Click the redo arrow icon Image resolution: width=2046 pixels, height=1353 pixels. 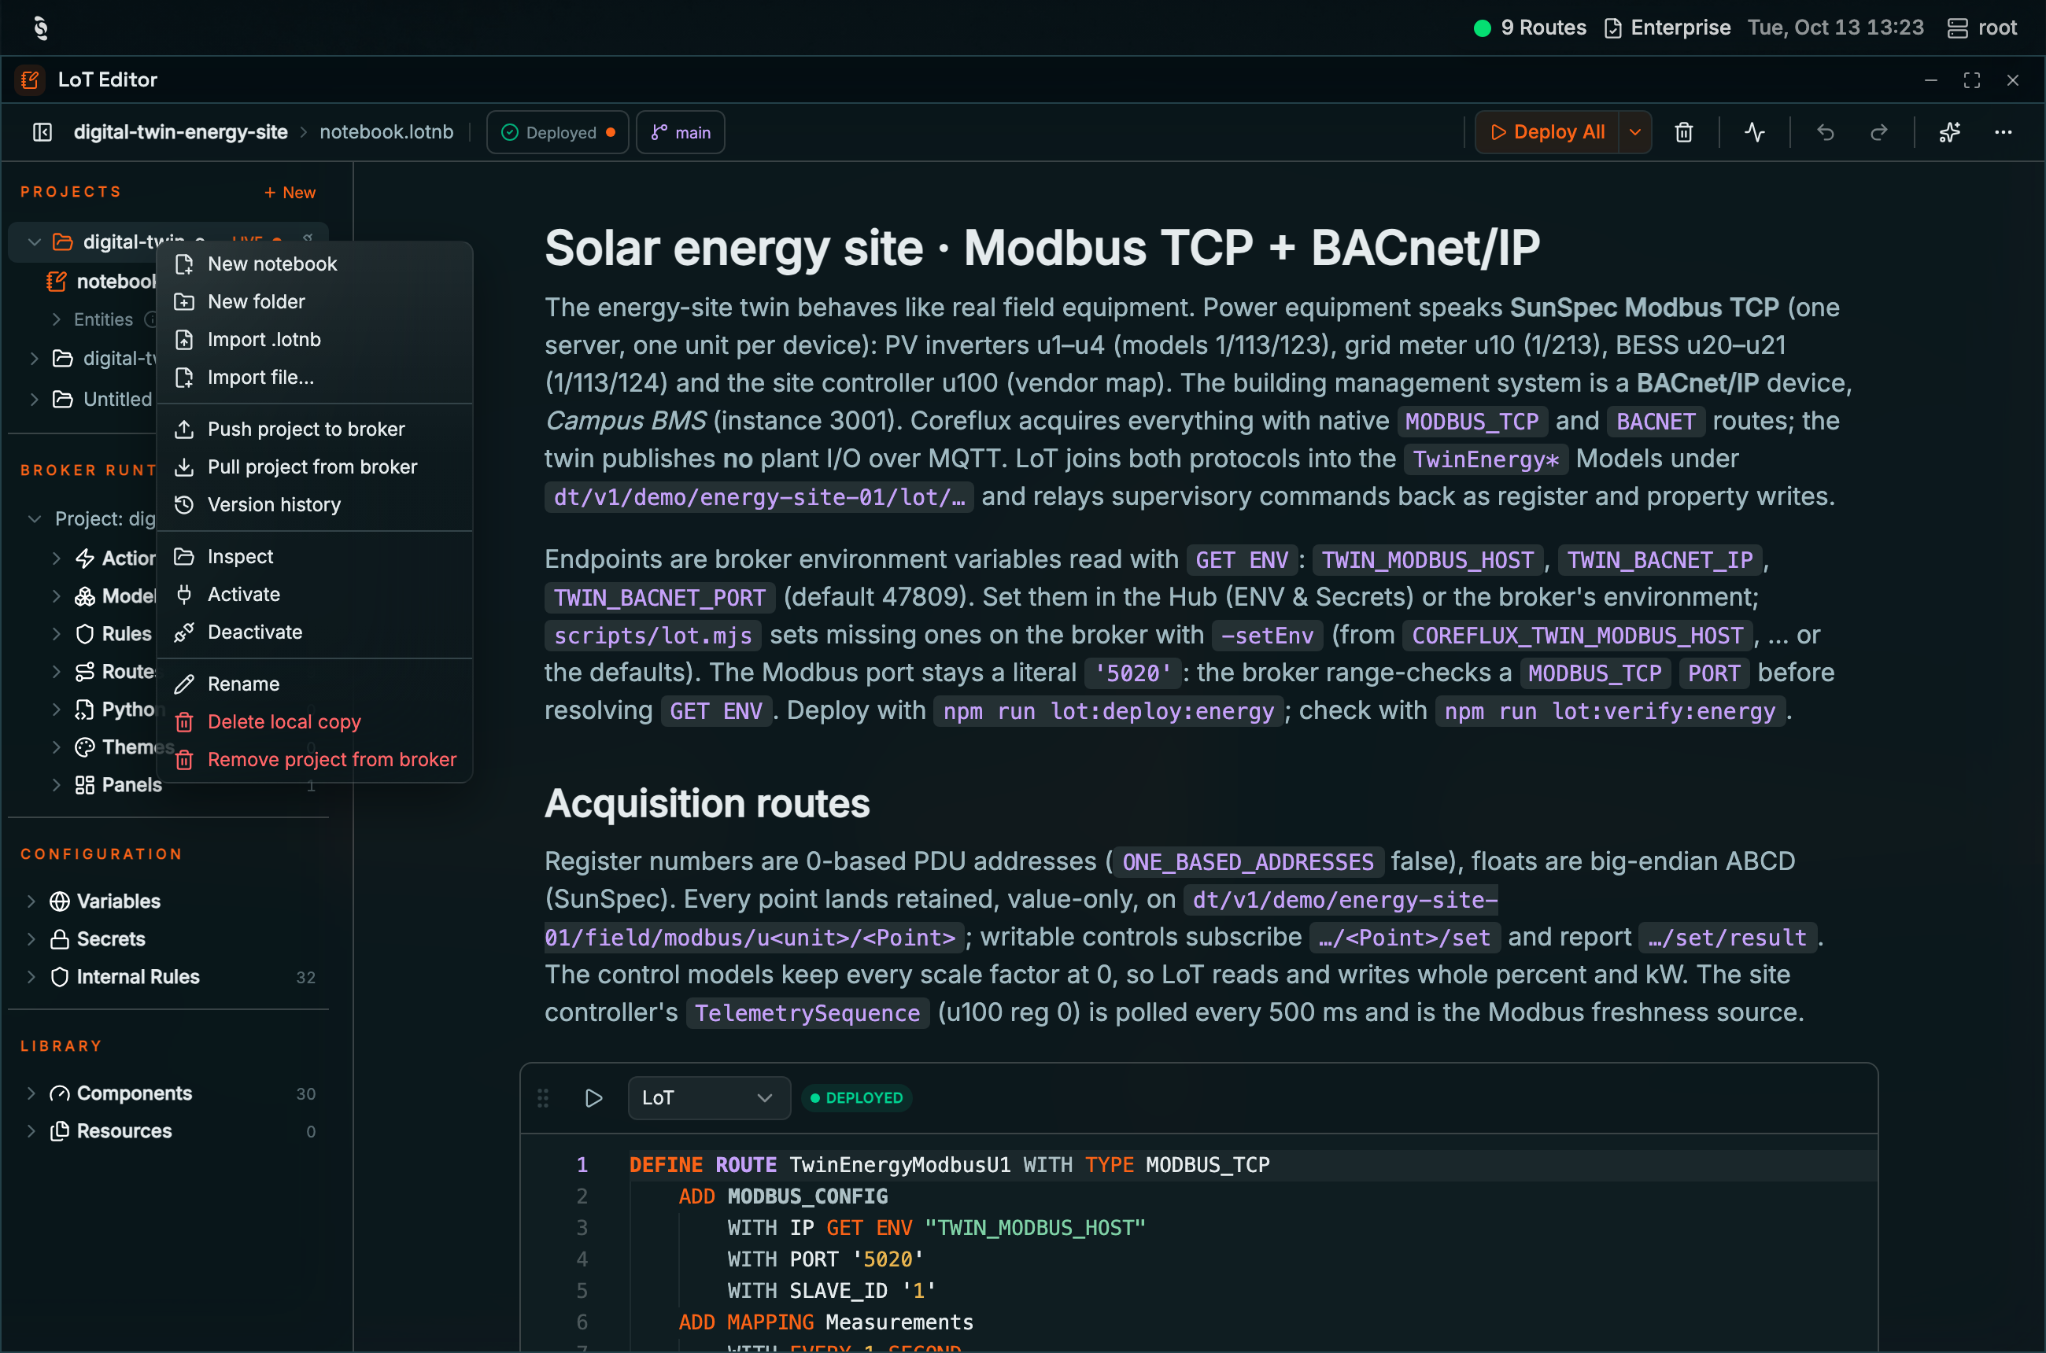coord(1878,132)
